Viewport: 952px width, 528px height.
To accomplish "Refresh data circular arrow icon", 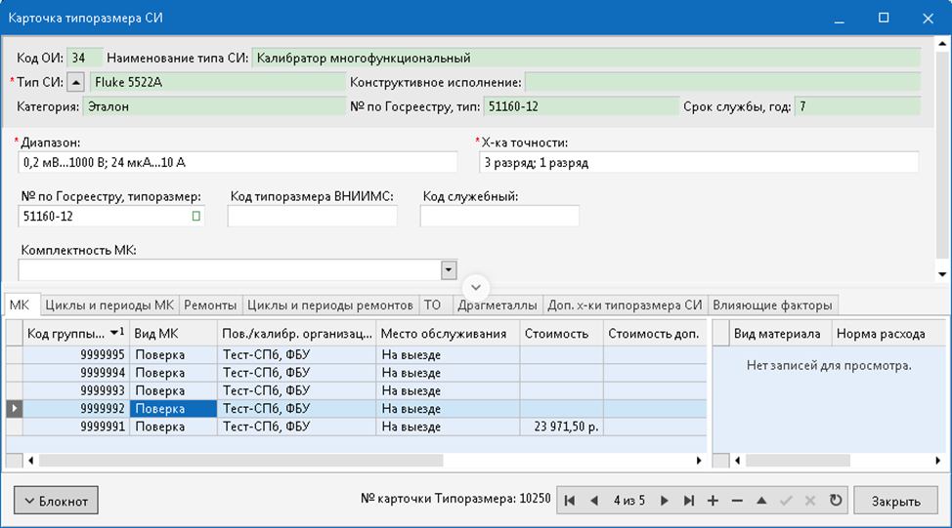I will pyautogui.click(x=836, y=501).
